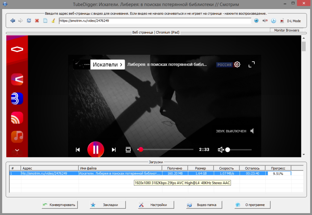Click the address field with smotrim.ru URL
This screenshot has height=215, width=312.
point(155,21)
